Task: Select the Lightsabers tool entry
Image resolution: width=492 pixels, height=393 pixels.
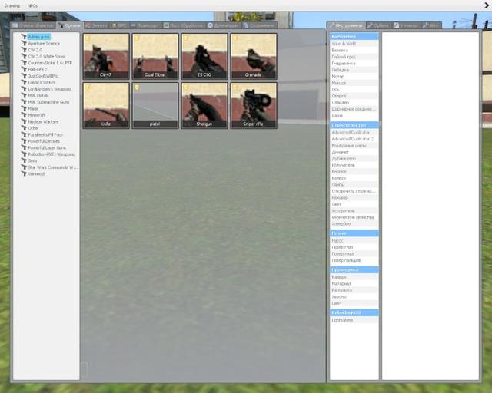Action: click(x=342, y=320)
